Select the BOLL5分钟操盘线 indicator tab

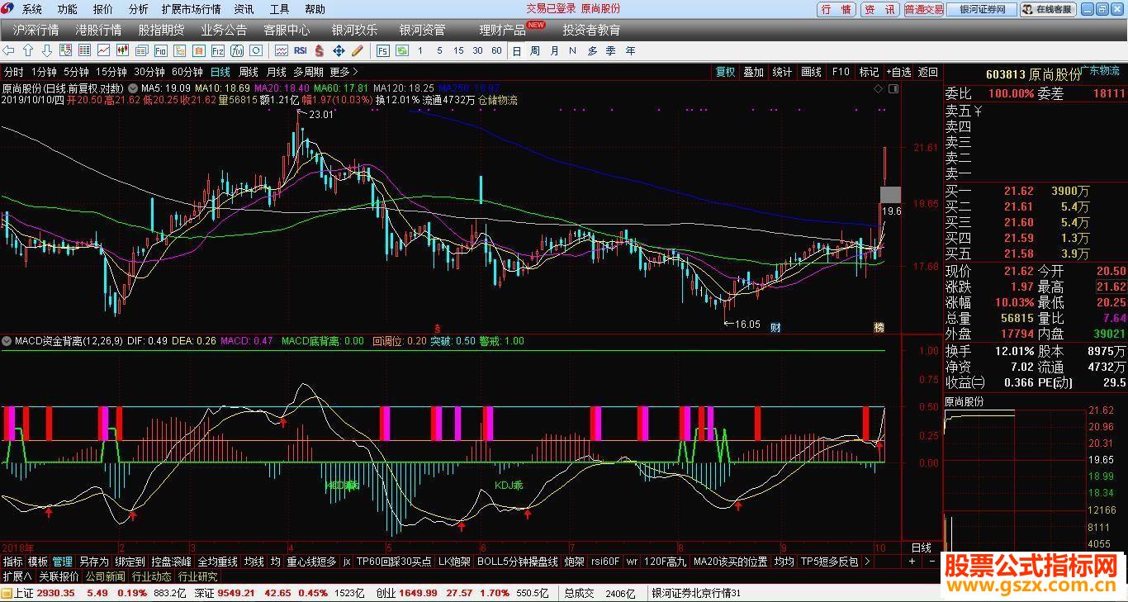(518, 562)
